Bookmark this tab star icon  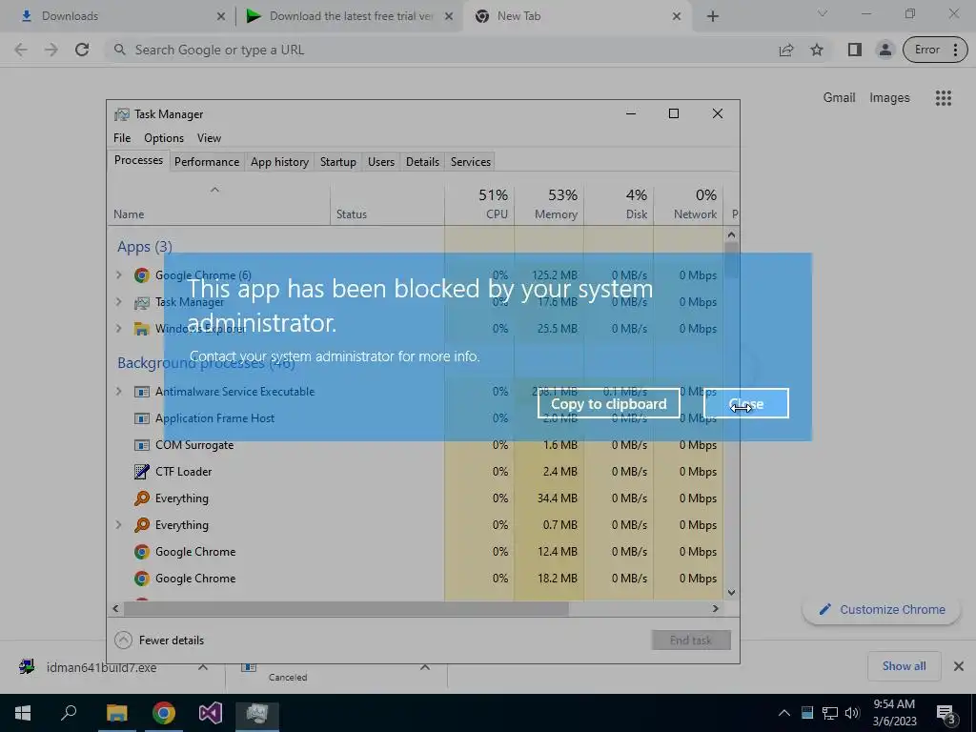817,50
